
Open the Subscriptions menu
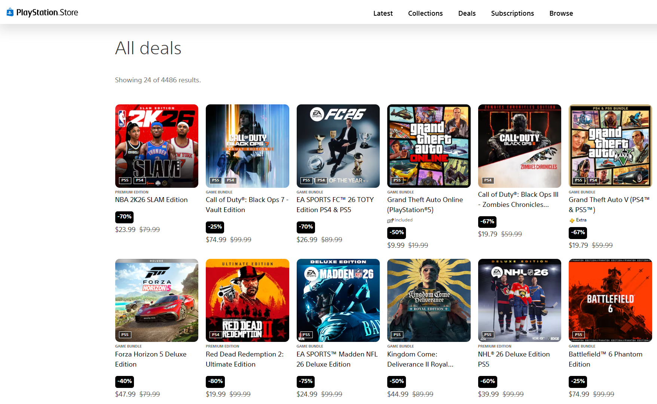512,13
